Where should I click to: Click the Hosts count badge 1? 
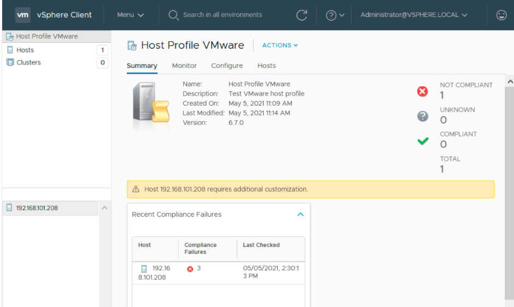click(103, 50)
